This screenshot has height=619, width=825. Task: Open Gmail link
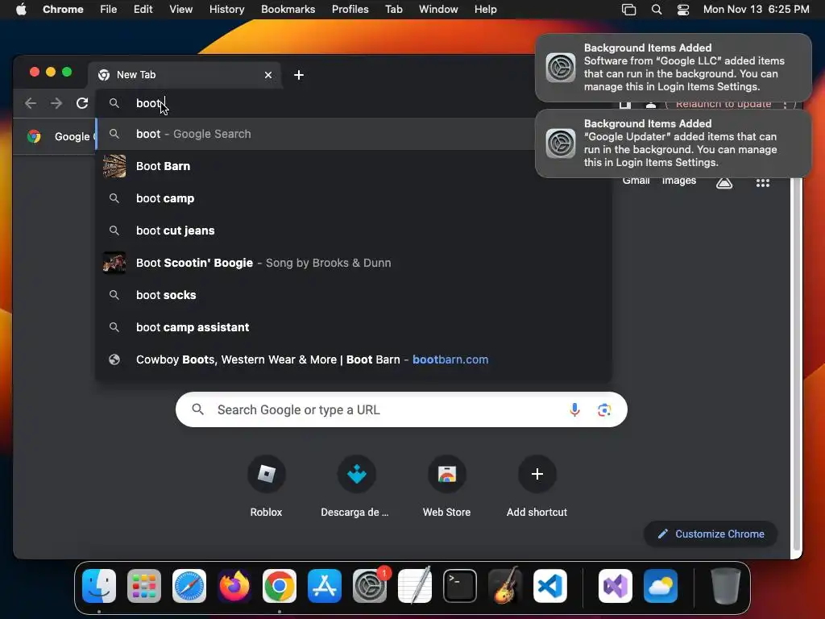click(x=636, y=181)
